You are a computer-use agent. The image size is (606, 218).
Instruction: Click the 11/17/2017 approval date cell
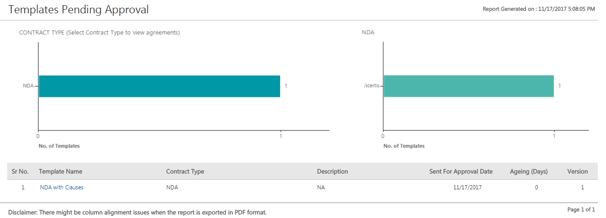(467, 187)
